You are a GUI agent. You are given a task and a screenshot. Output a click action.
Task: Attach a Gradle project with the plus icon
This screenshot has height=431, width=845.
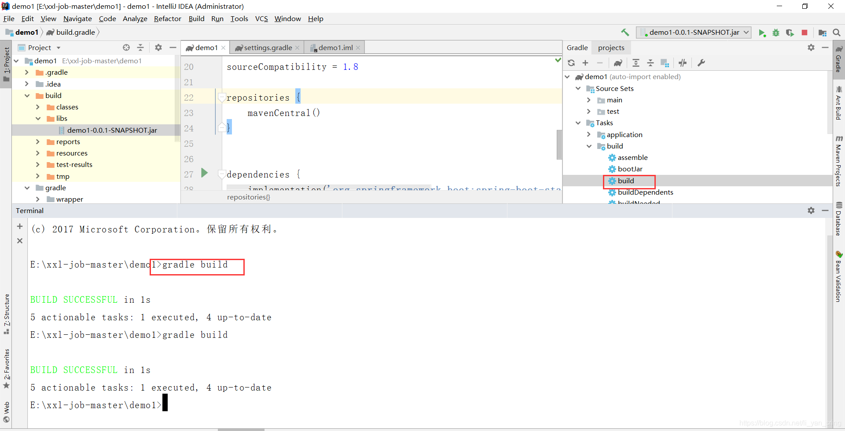coord(585,63)
